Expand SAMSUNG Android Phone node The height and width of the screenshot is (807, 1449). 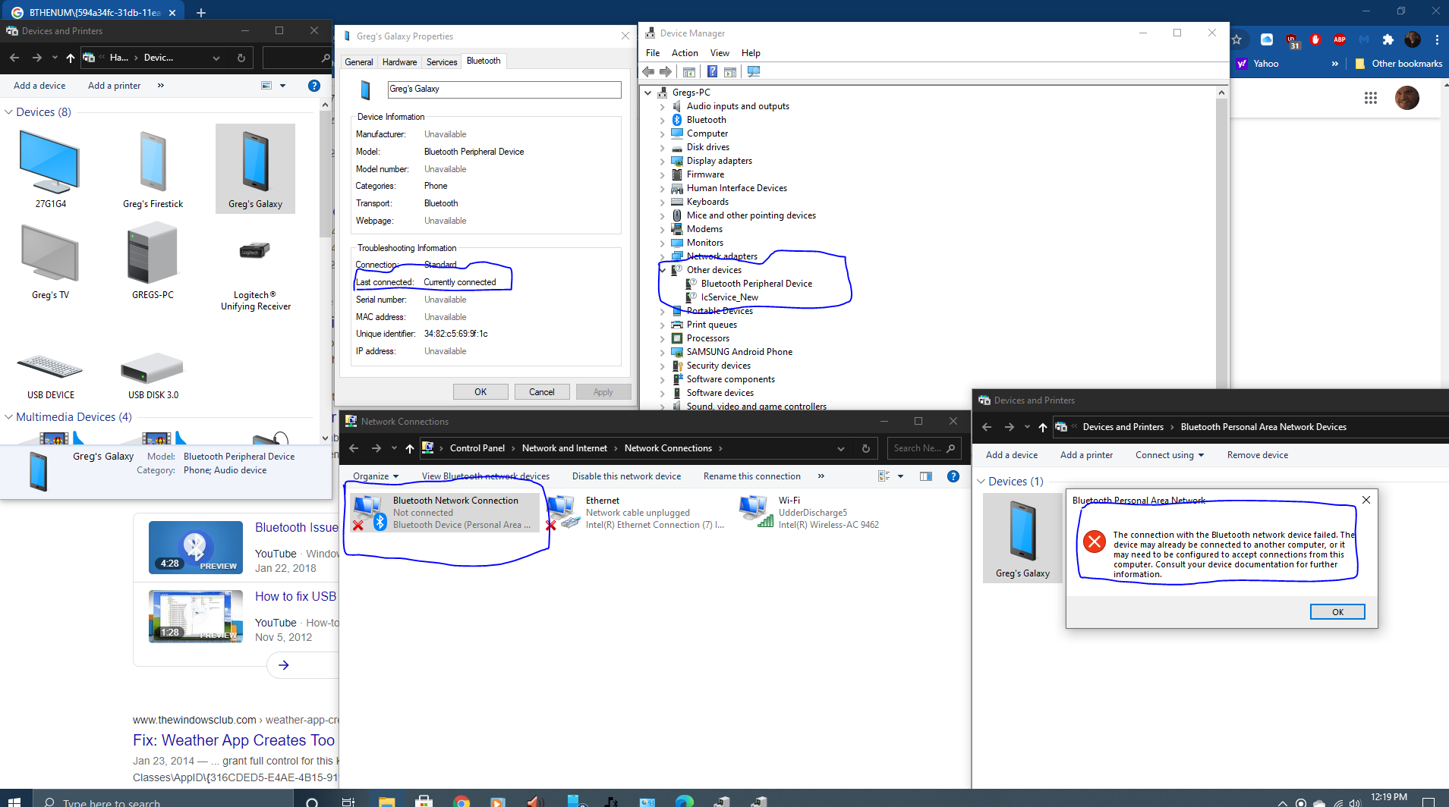662,353
